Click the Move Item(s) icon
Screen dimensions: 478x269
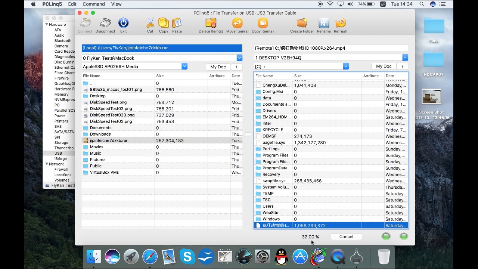pyautogui.click(x=238, y=23)
